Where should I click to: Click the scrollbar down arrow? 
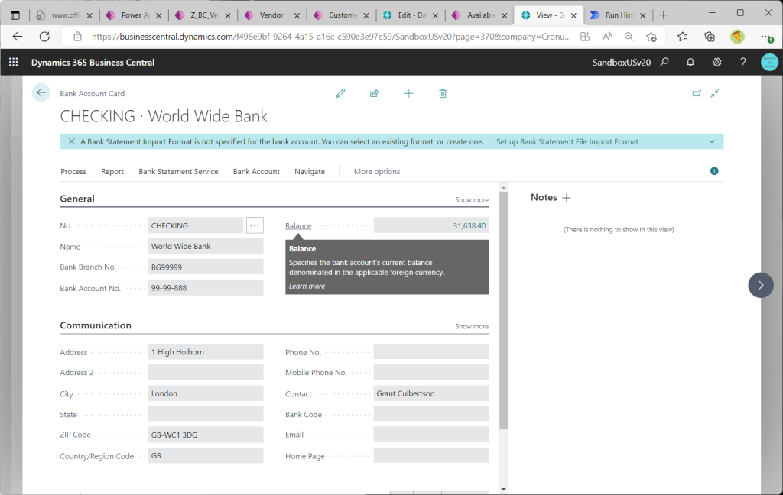[503, 490]
